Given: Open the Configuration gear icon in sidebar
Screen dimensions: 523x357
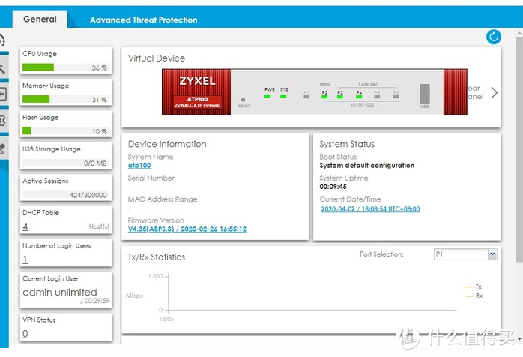Looking at the screenshot, I should coord(2,121).
